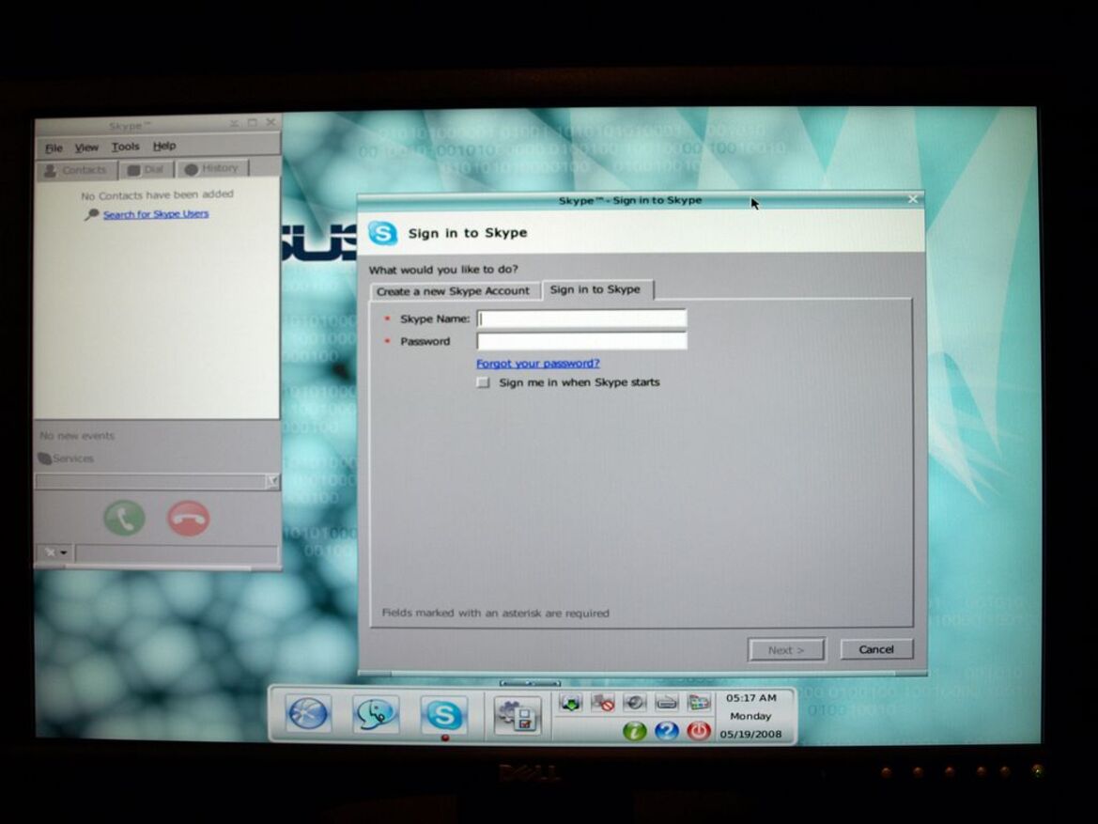Click the keyboard tray icon
The height and width of the screenshot is (824, 1098).
tap(667, 702)
